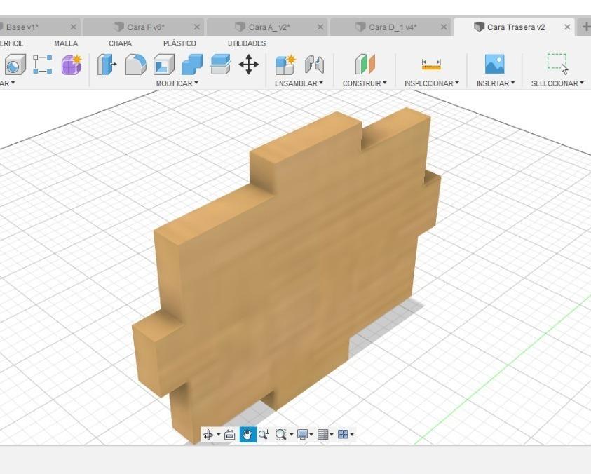591x474 pixels.
Task: Expand the Display Settings dropdown arrow
Action: [x=311, y=435]
